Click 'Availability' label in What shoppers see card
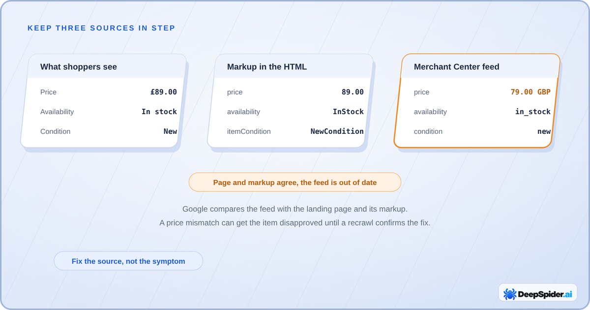The height and width of the screenshot is (310, 590). point(57,112)
